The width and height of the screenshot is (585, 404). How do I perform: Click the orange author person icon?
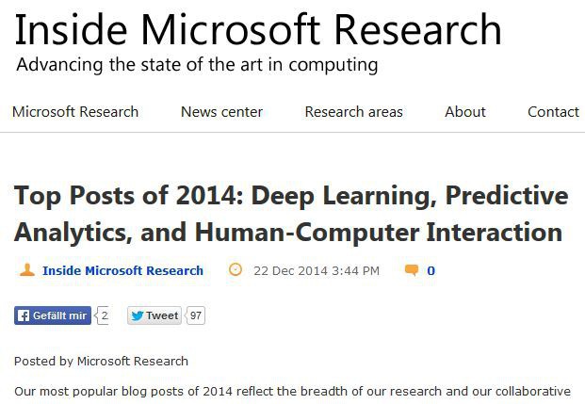tap(27, 269)
